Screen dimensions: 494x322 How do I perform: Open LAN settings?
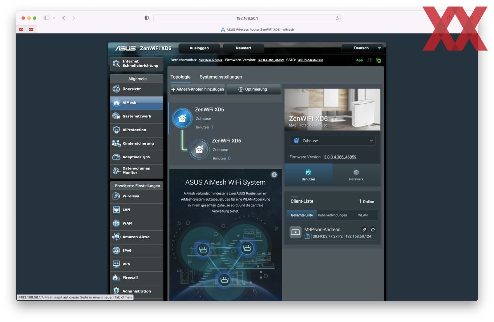tap(137, 210)
